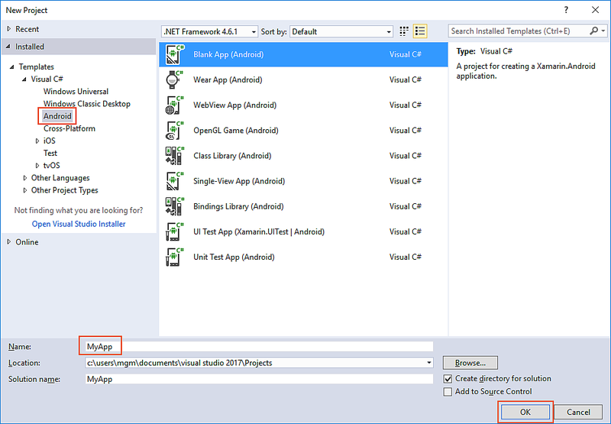Click the Name input field
This screenshot has height=424, width=611.
click(x=259, y=346)
